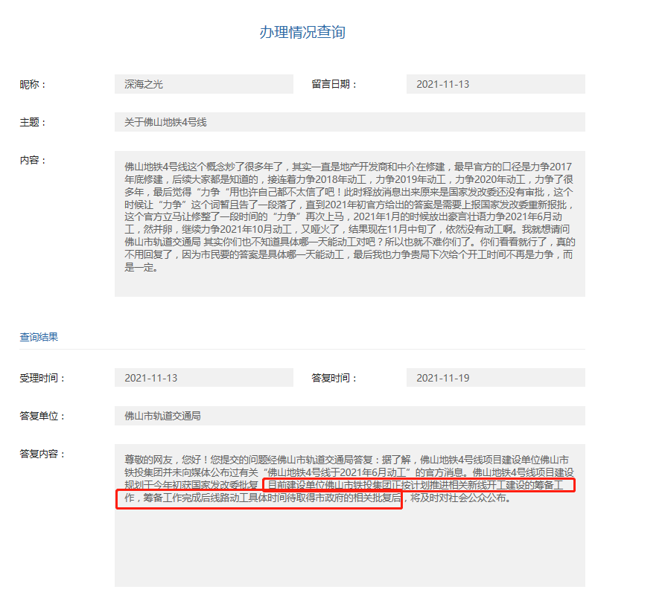The image size is (665, 601).
Task: Click the 答复单位 label
Action: pos(42,416)
